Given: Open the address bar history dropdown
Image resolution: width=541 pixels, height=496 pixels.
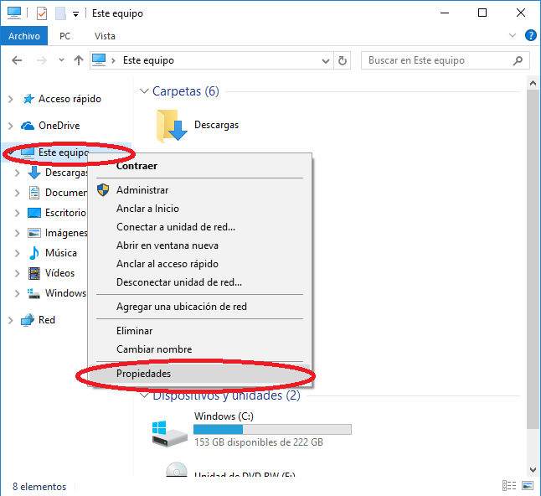Looking at the screenshot, I should click(325, 60).
